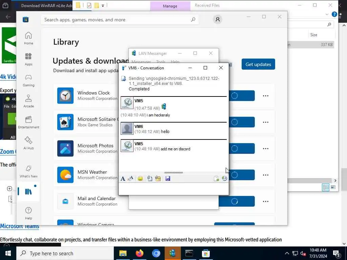Image resolution: width=347 pixels, height=260 pixels.
Task: Open the file transfers icon in conversation toolbar
Action: [216, 179]
